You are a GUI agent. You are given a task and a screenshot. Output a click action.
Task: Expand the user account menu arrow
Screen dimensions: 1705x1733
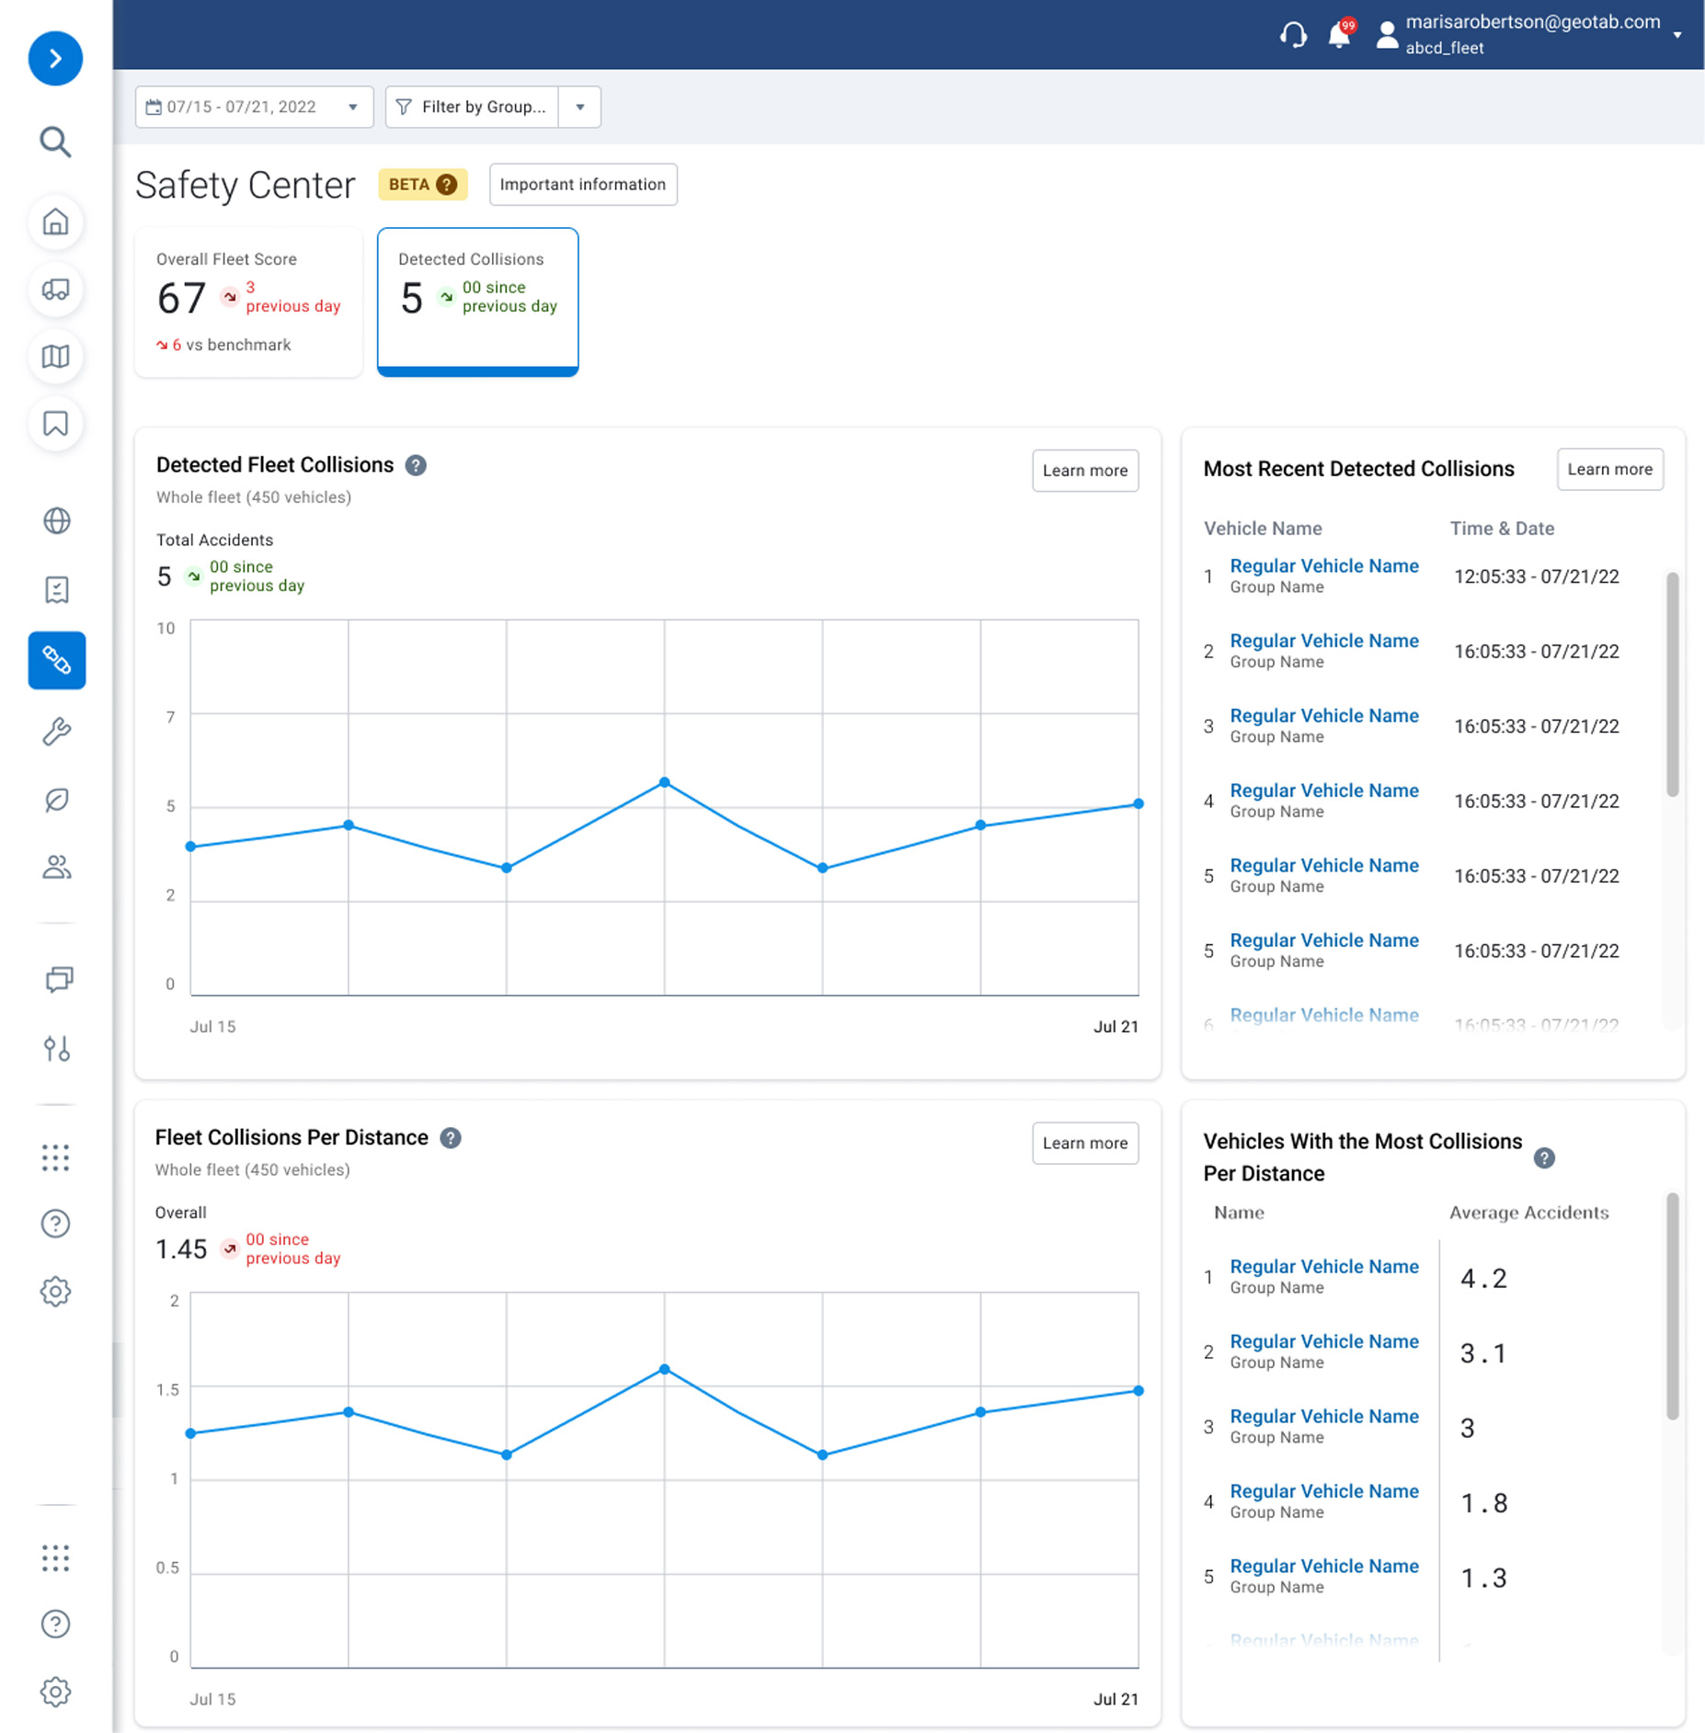[1677, 35]
